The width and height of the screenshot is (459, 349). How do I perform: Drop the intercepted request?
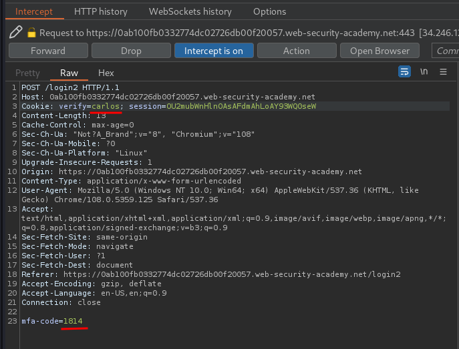click(x=131, y=51)
